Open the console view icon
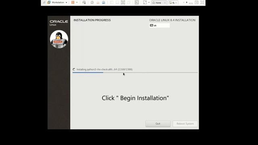Viewport: 258px width, 145px height. (x=137, y=2)
